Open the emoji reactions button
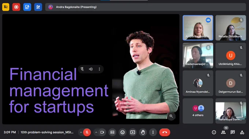Viewport: 249px width, 139px height. (x=122, y=132)
